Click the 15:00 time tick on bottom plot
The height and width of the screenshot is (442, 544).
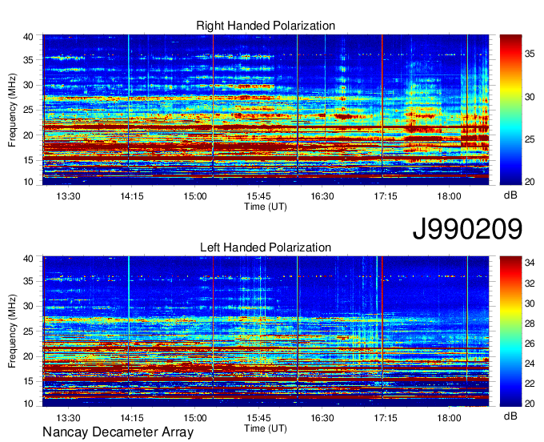tap(195, 418)
